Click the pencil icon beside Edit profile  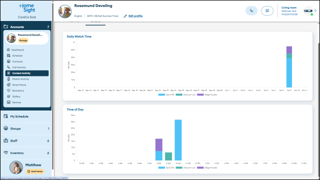click(x=125, y=16)
